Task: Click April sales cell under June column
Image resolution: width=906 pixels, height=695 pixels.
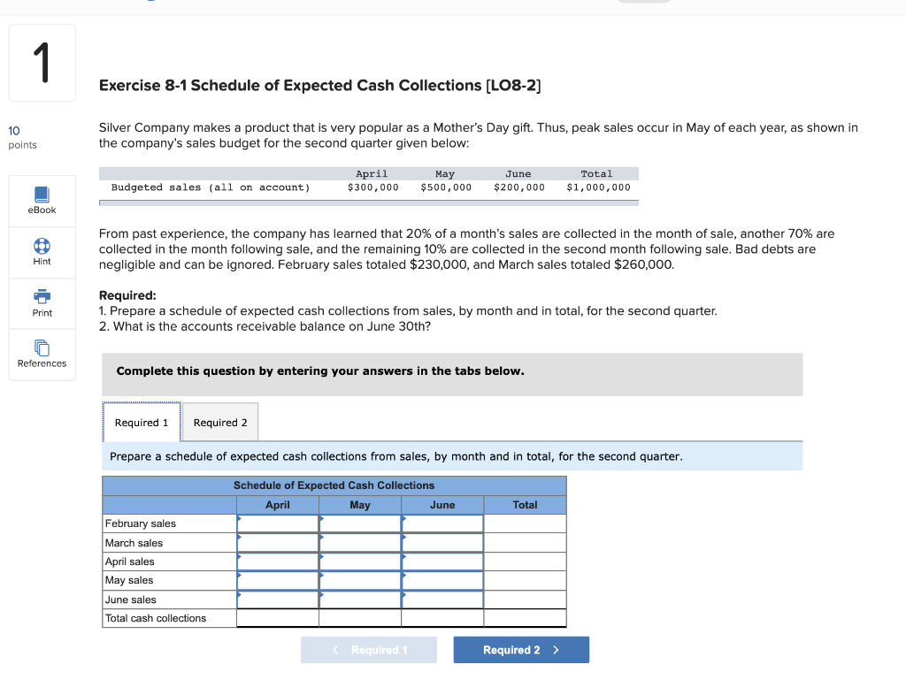Action: 441,561
